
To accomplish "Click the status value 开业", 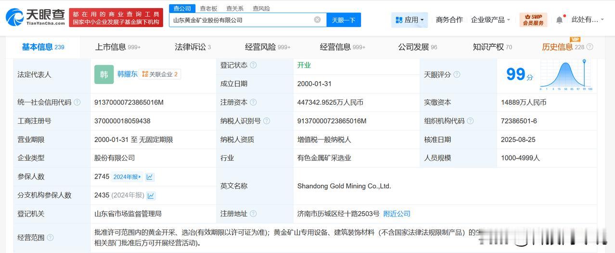I will click(x=304, y=65).
